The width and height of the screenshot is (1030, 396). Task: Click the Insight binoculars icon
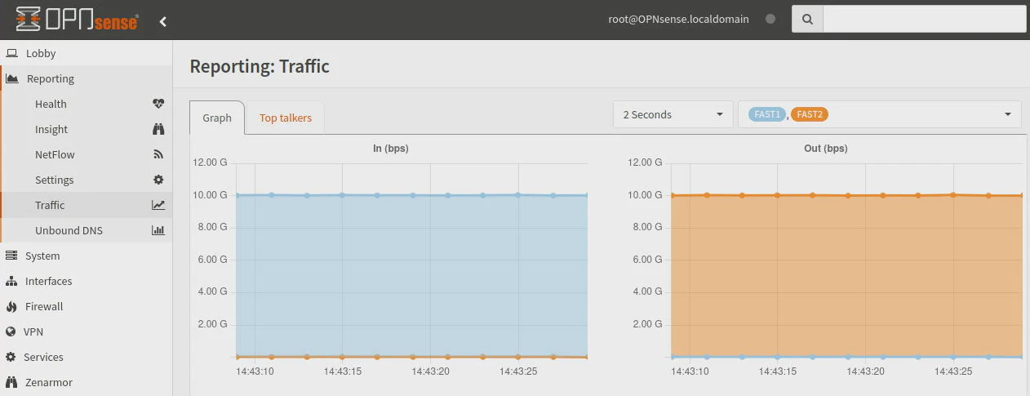click(x=158, y=129)
